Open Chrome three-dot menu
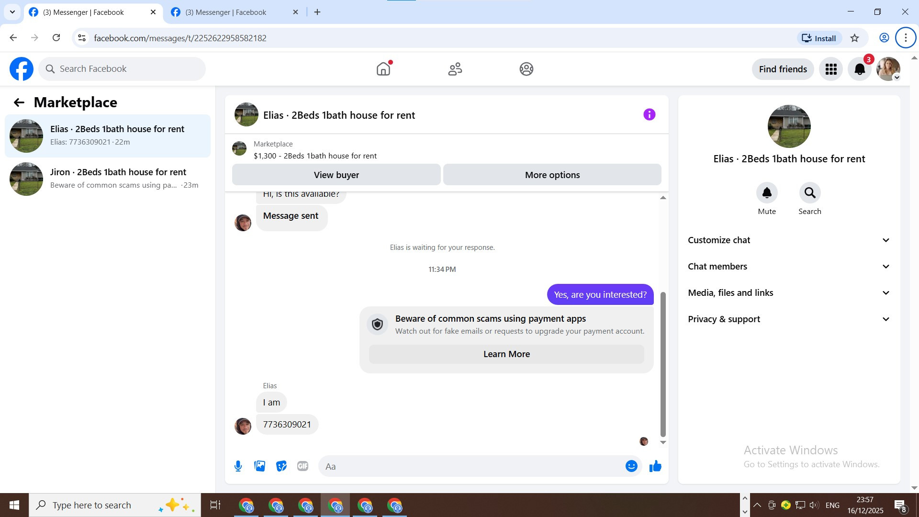This screenshot has height=517, width=919. point(906,38)
